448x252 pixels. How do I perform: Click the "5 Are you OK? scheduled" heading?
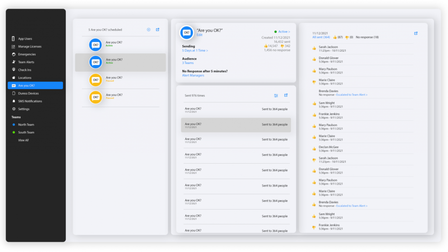(105, 30)
